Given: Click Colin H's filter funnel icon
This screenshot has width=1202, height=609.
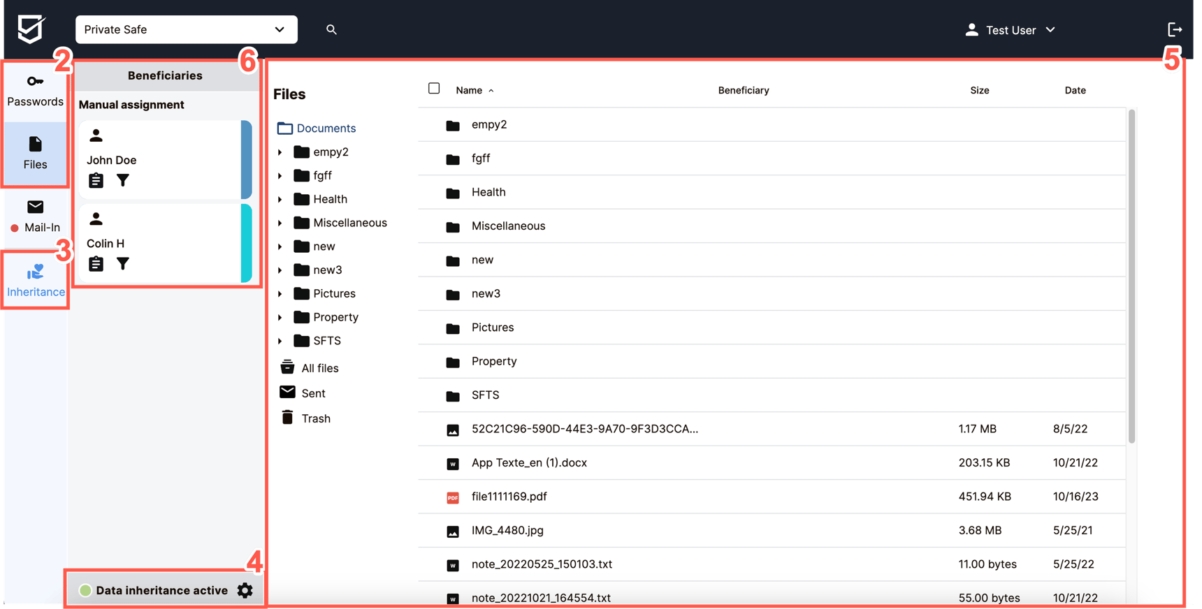Looking at the screenshot, I should click(x=123, y=263).
